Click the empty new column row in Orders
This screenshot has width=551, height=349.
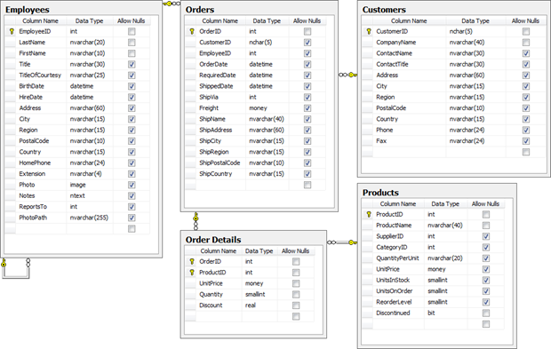tap(255, 185)
